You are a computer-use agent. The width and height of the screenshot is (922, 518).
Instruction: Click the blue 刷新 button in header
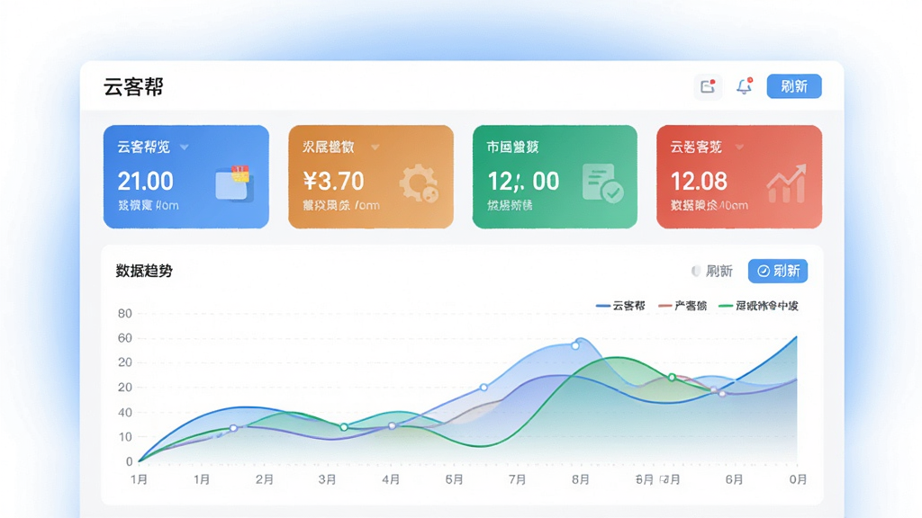(x=794, y=86)
